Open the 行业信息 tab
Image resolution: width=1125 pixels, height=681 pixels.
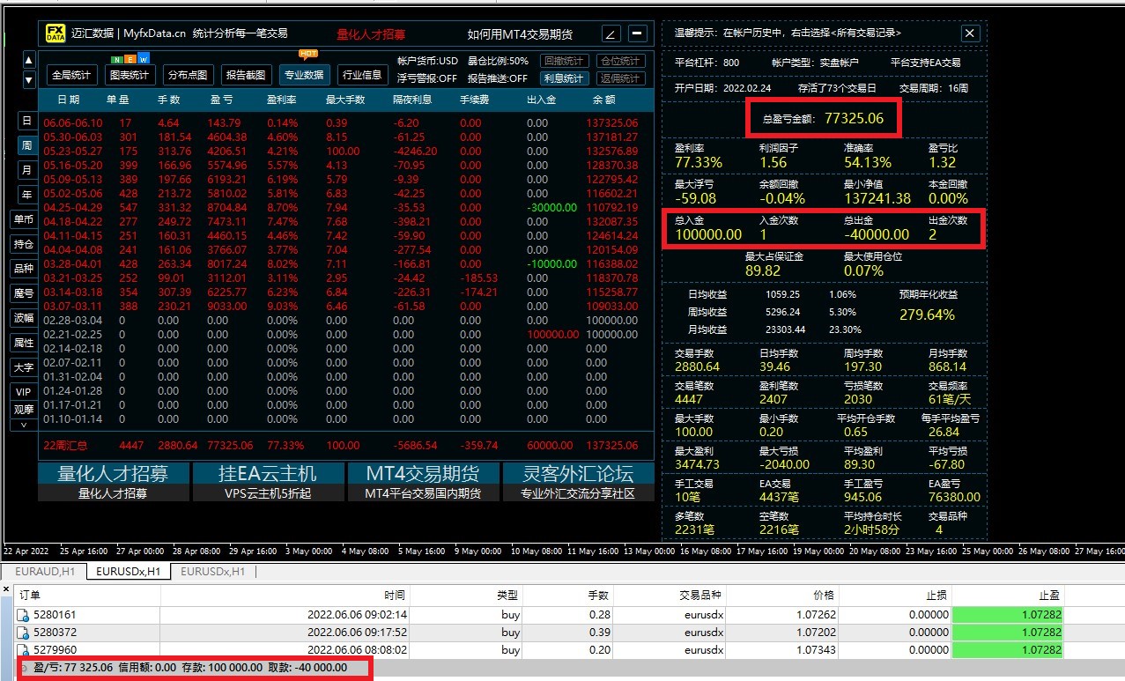[x=362, y=75]
